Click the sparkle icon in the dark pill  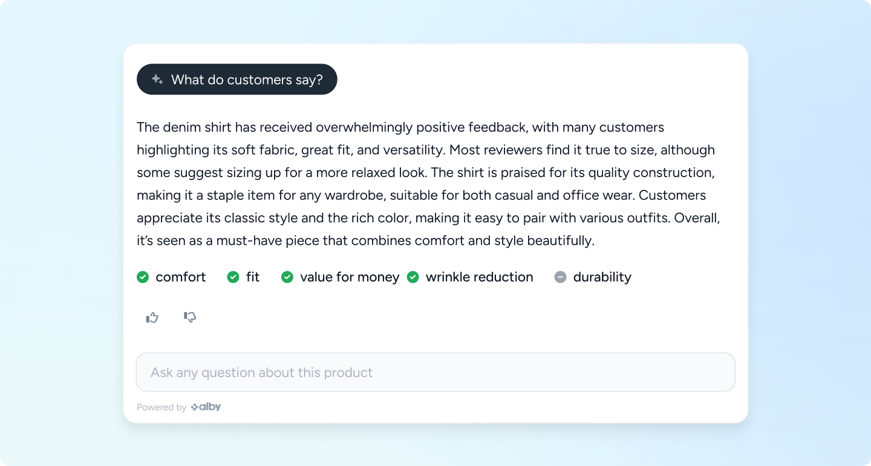157,79
